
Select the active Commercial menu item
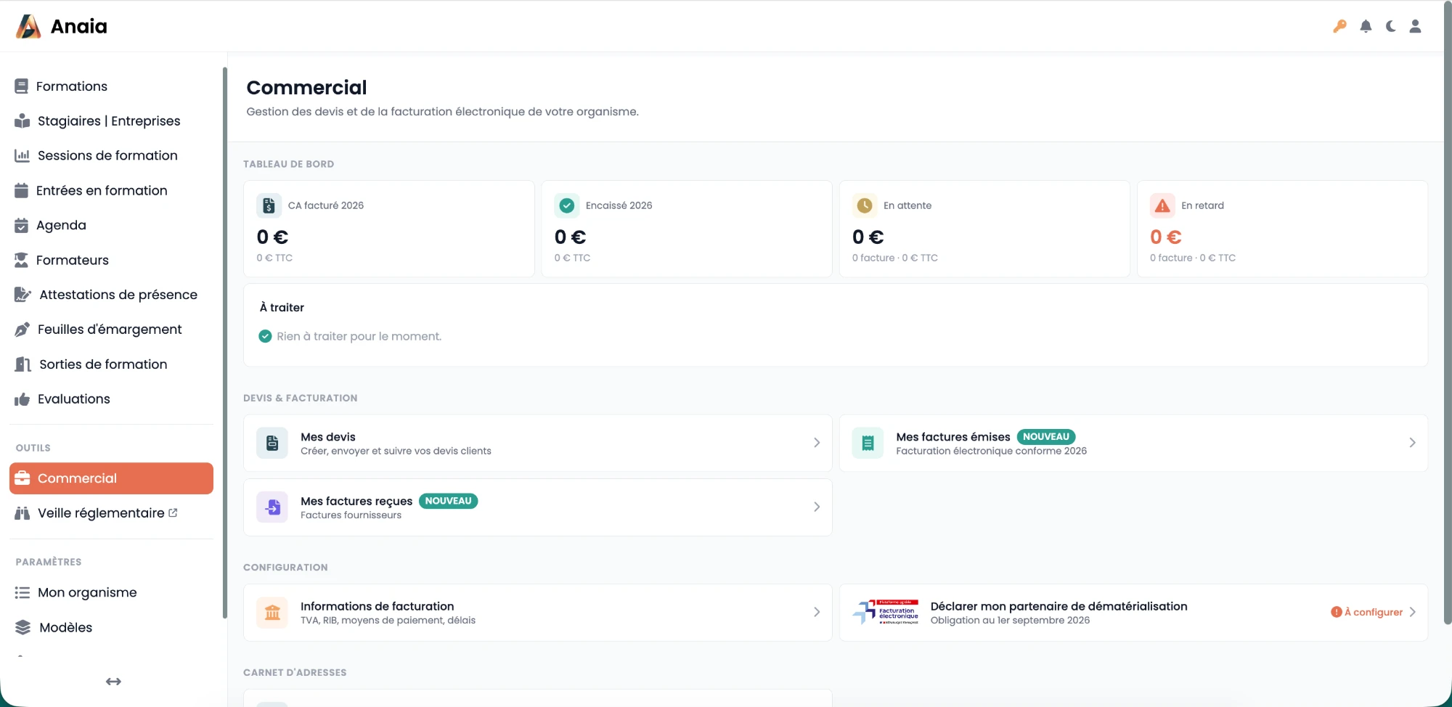(111, 478)
